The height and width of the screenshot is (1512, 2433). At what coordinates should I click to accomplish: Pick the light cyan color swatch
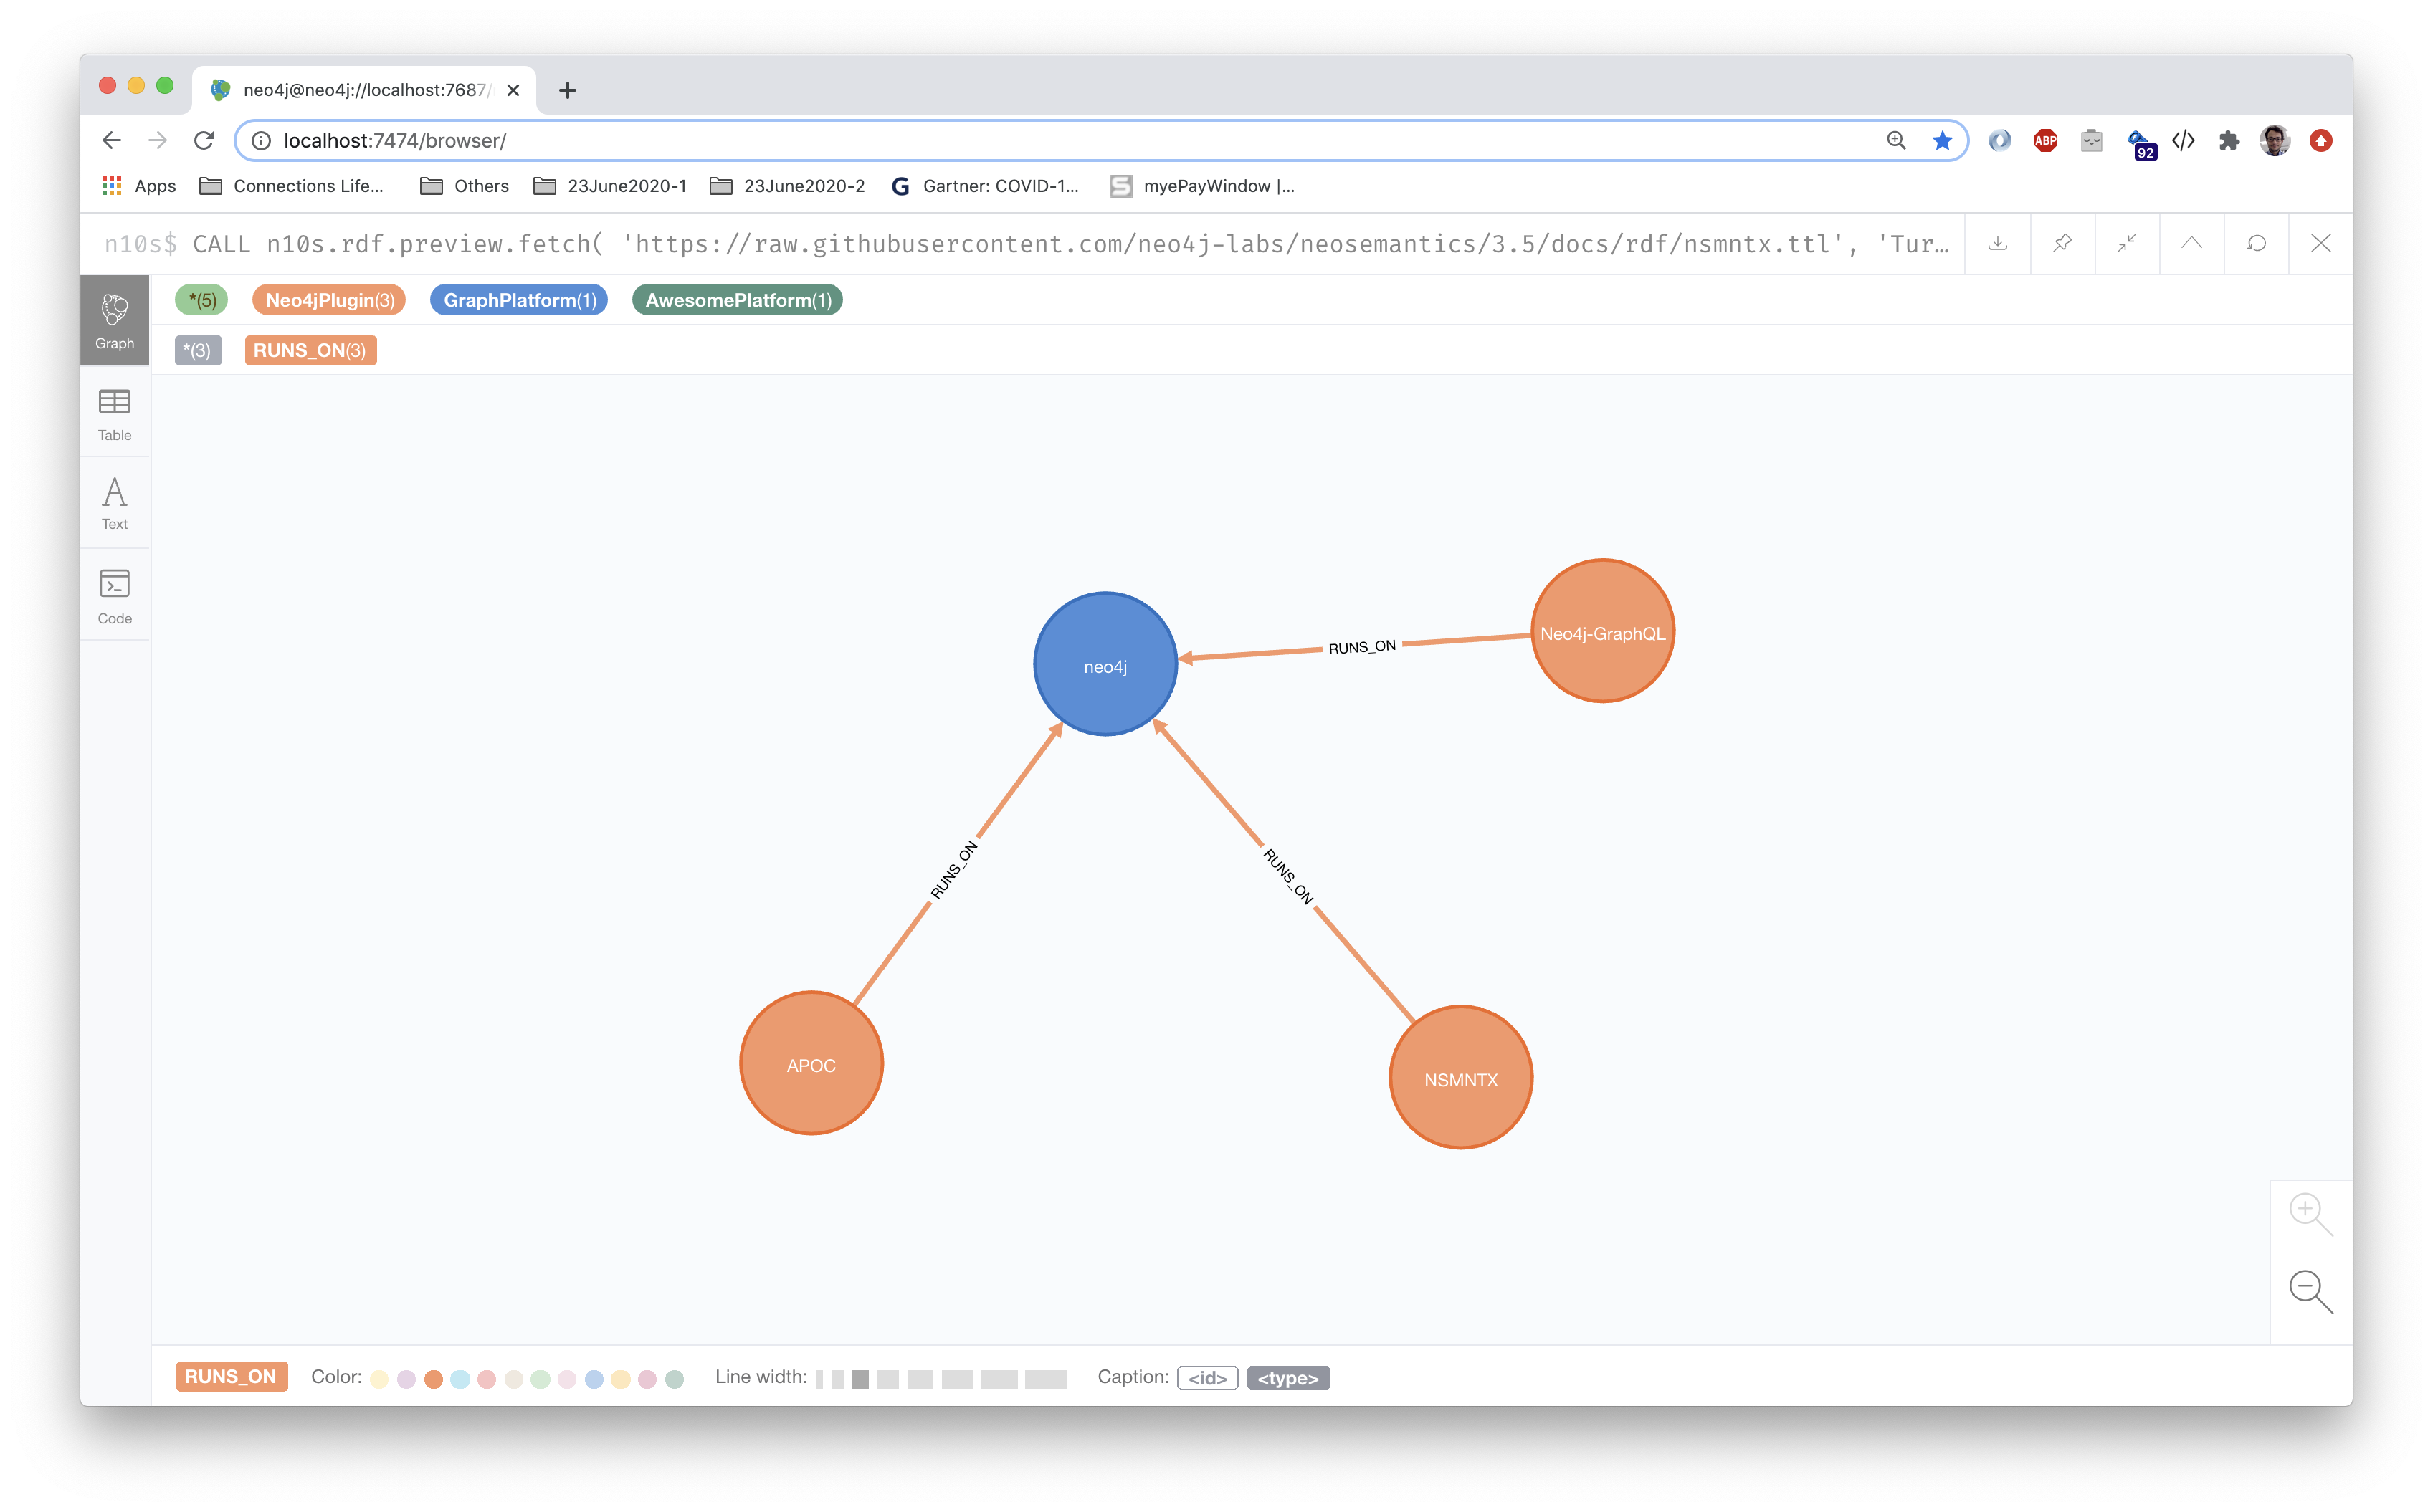[460, 1379]
